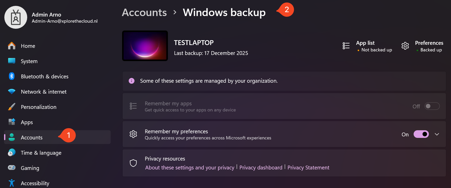Viewport: 451px width, 188px height.
Task: Click the 'Not backed up' status
Action: [x=376, y=50]
